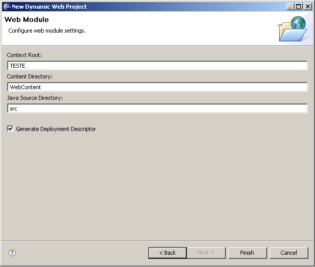Close the dialog with the X button
This screenshot has height=267, width=315.
coord(307,7)
